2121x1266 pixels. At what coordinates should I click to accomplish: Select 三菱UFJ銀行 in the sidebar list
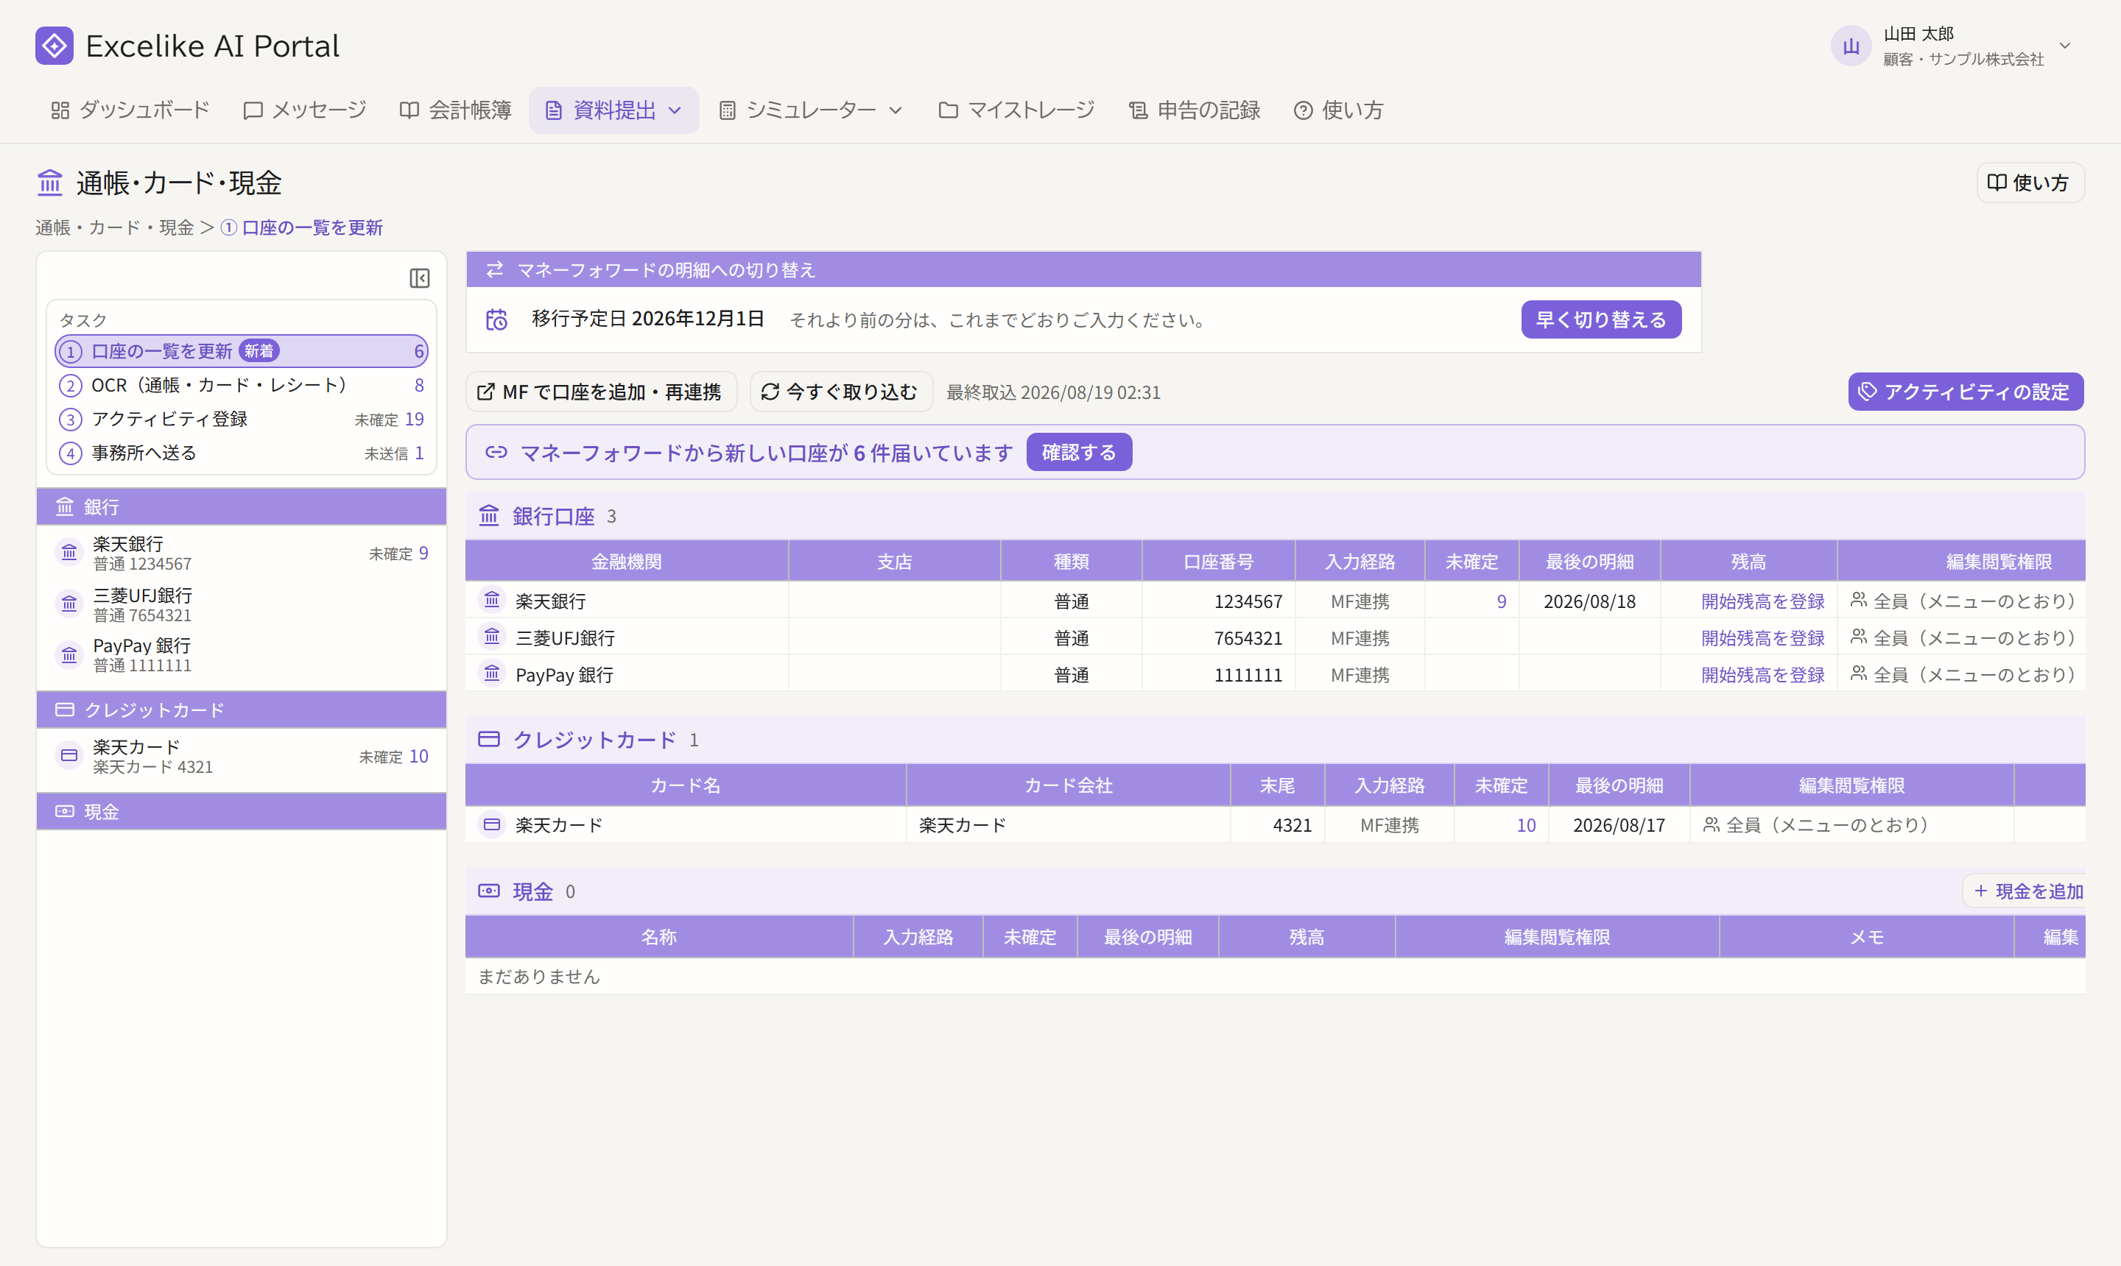242,605
